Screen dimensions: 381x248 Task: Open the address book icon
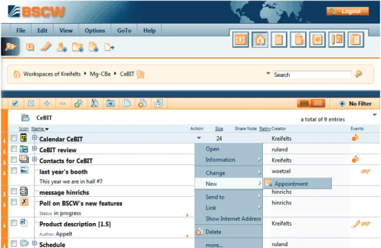[317, 40]
